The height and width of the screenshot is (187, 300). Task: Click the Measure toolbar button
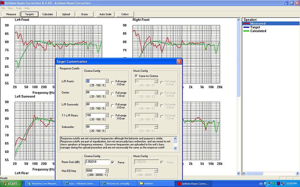11,14
